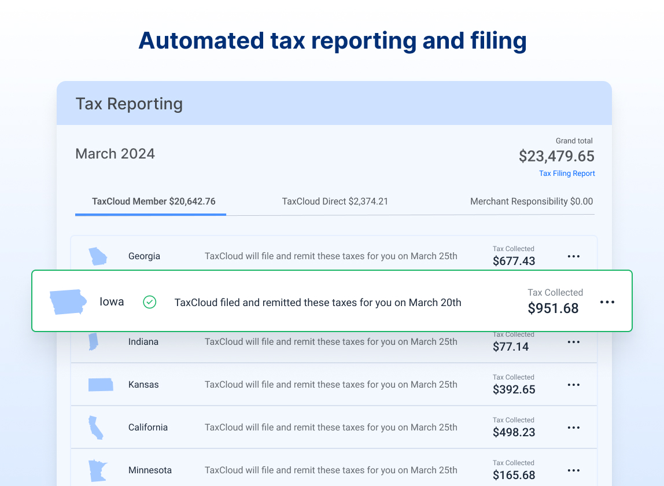The width and height of the screenshot is (664, 486).
Task: Open the three-dot menu for Minnesota
Action: (x=573, y=470)
